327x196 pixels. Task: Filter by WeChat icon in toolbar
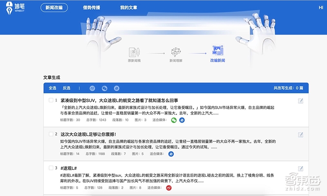[x=105, y=88]
